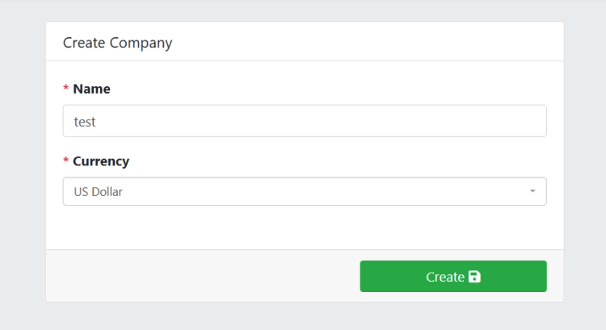Select the US Dollar currency value

click(99, 192)
